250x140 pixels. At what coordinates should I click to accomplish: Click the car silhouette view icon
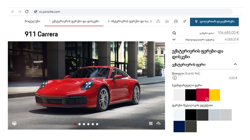pos(158,123)
